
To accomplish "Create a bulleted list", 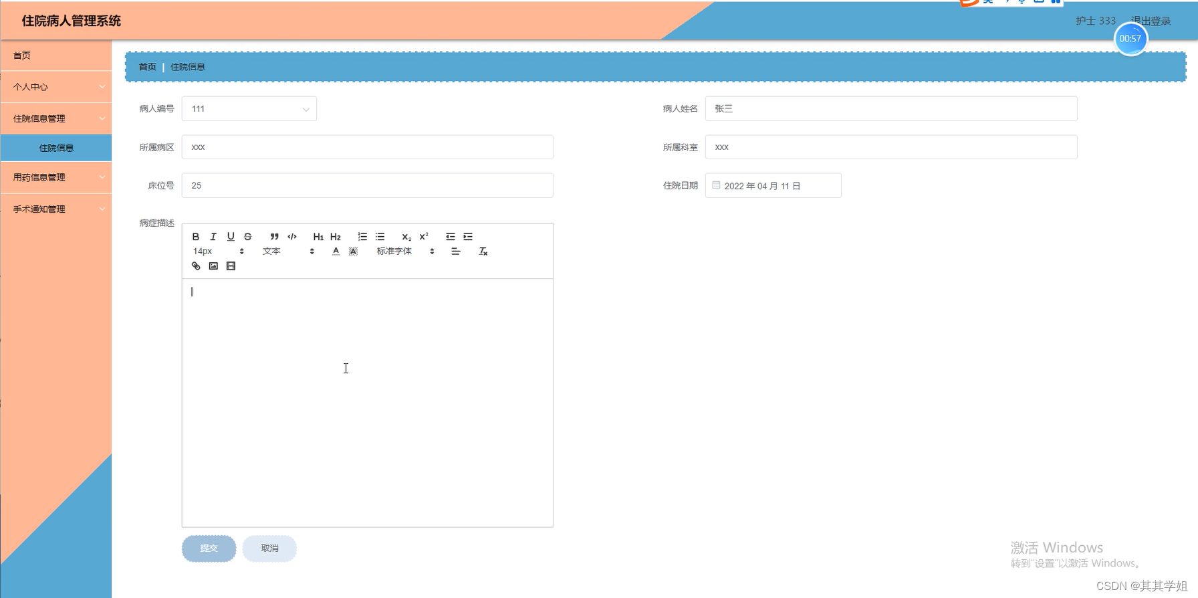I will pyautogui.click(x=380, y=237).
